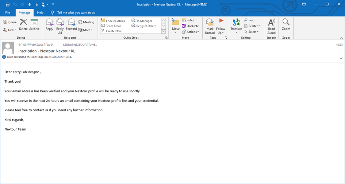The image size is (345, 184).
Task: Send message to OneNote
Action: (190, 26)
